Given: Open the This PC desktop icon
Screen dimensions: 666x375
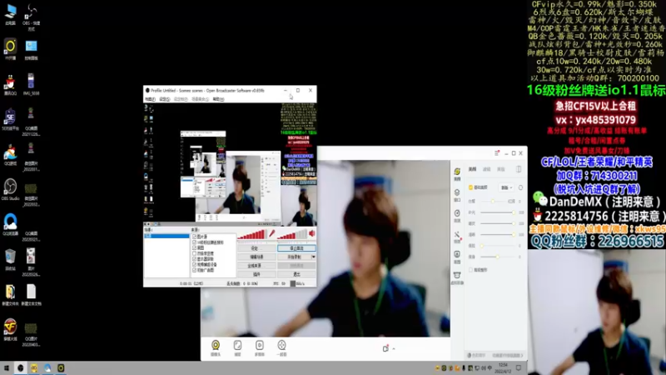Looking at the screenshot, I should tap(10, 12).
